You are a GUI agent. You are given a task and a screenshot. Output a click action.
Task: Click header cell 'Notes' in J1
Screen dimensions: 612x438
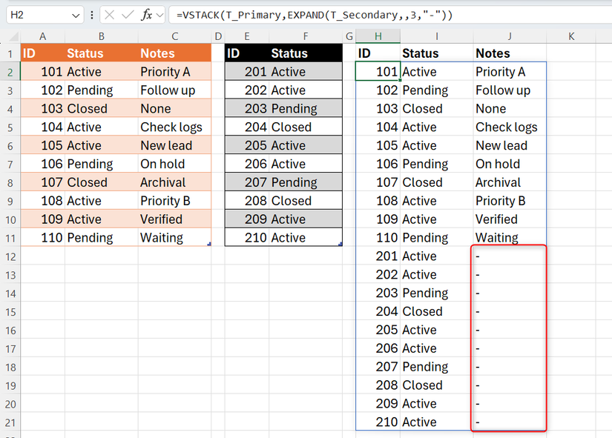(x=510, y=53)
